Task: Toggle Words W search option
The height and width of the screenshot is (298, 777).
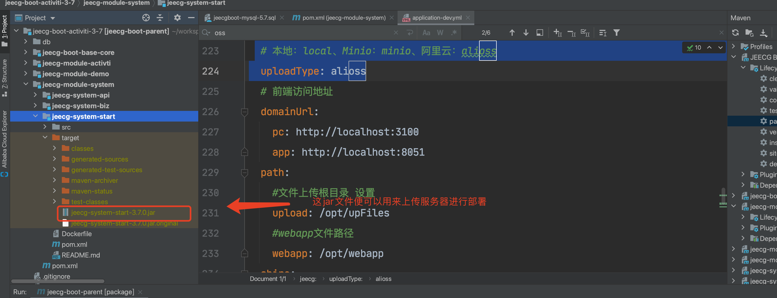Action: coord(440,33)
